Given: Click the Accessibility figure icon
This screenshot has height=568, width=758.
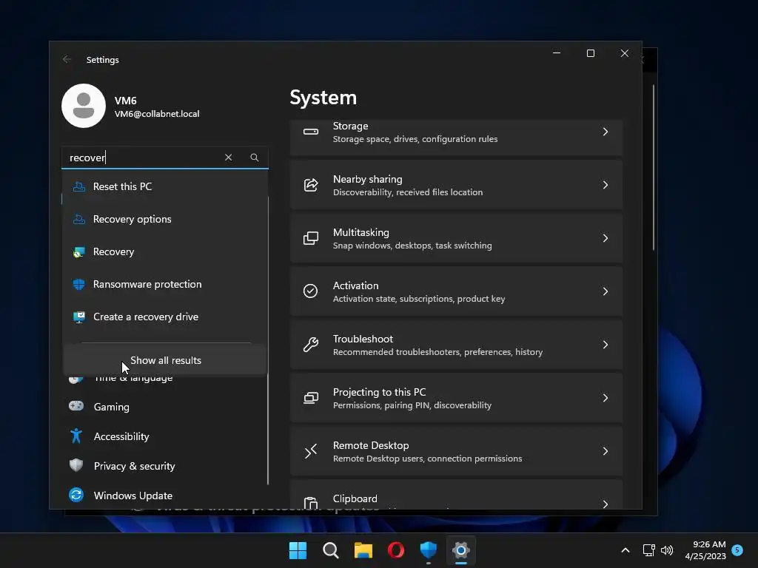Looking at the screenshot, I should tap(76, 436).
